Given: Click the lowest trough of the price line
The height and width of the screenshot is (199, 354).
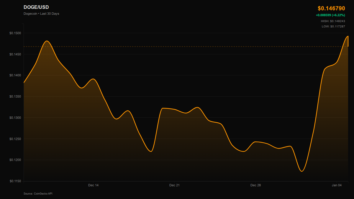Looking at the screenshot, I should tap(301, 171).
